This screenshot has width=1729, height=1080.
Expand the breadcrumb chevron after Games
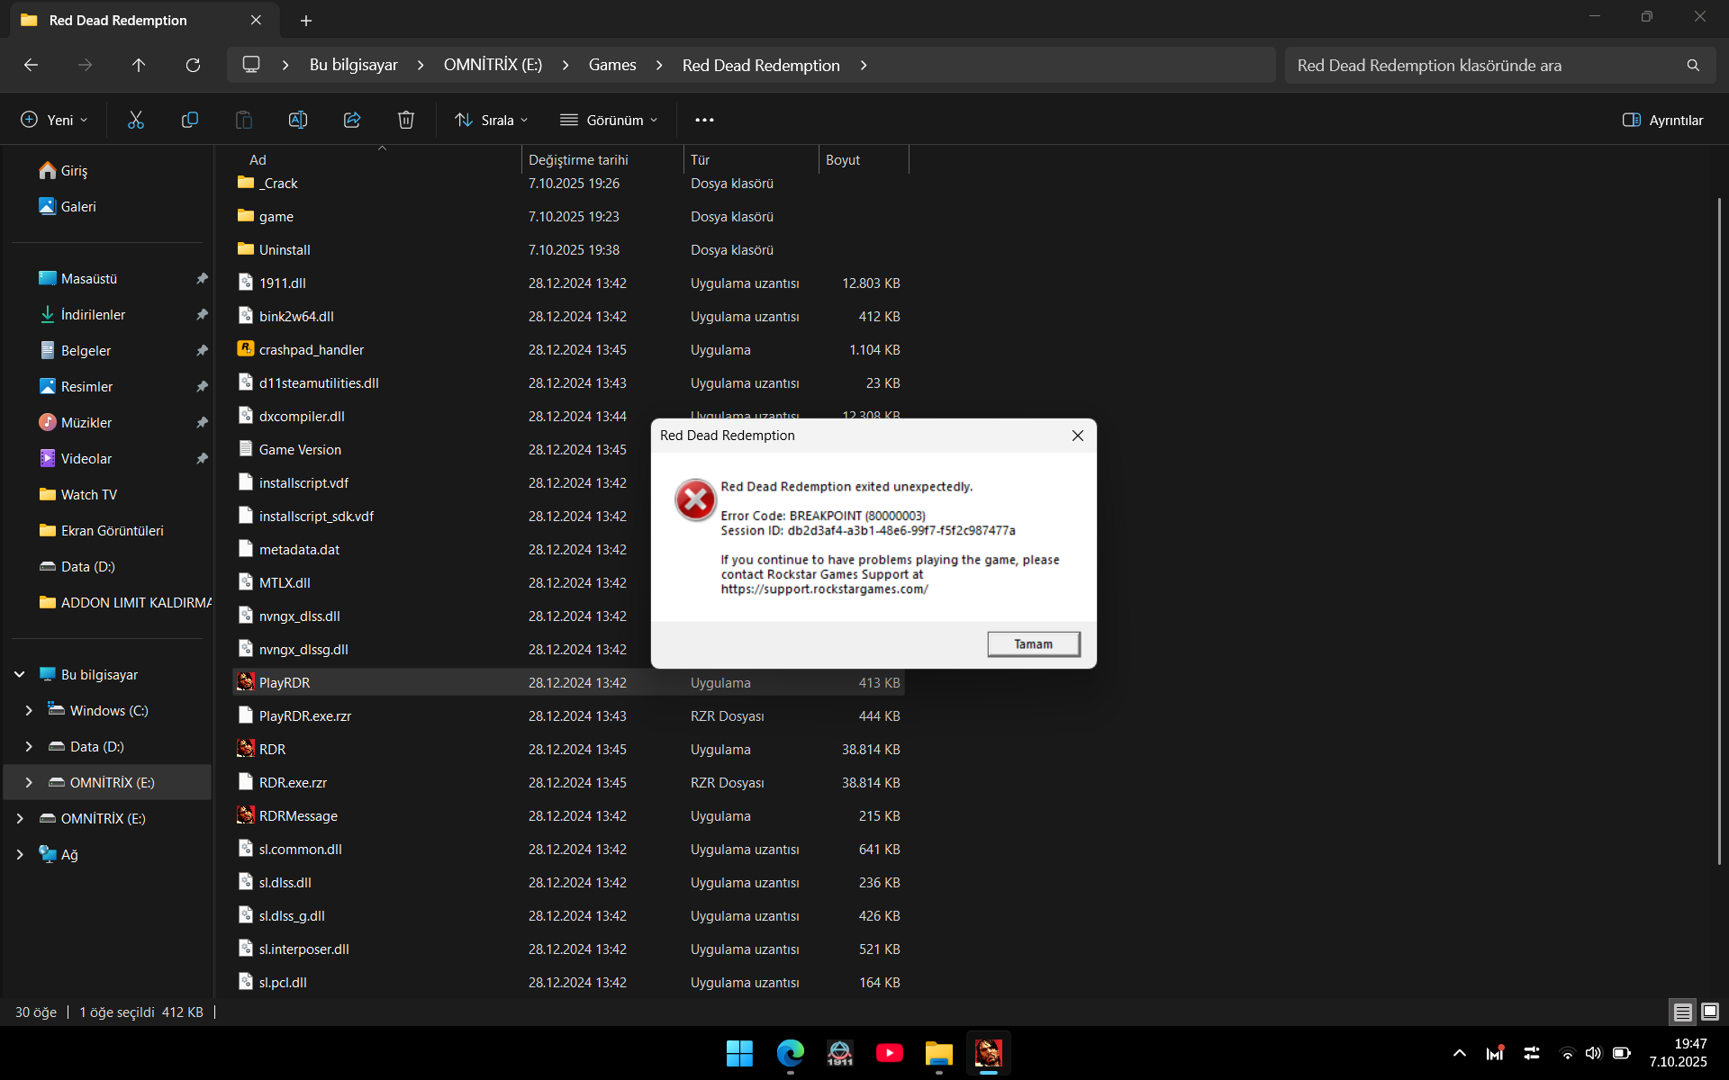659,65
